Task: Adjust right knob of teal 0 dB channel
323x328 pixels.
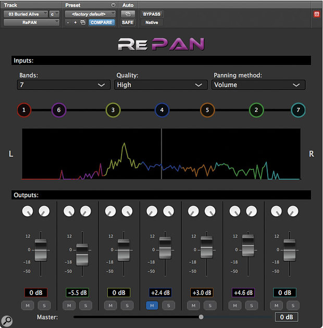Action: 293,211
